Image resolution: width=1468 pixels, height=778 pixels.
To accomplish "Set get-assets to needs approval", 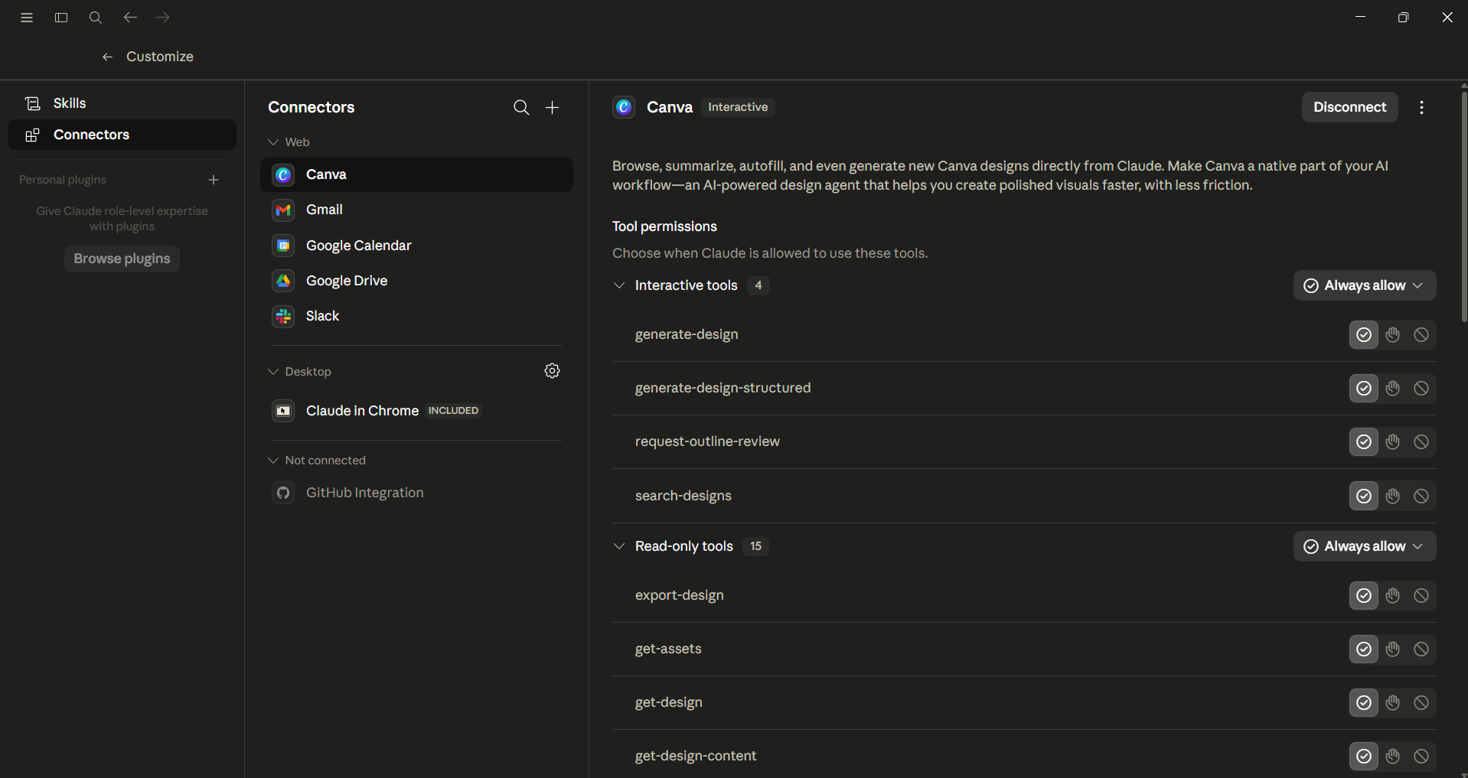I will (1392, 649).
